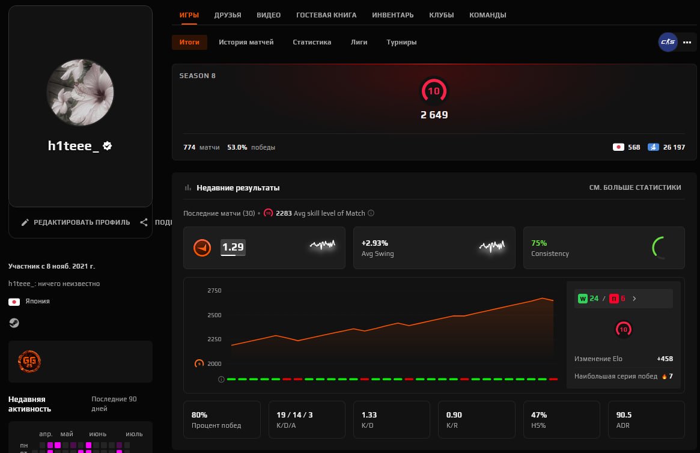Click the pencil edit icon

[x=25, y=222]
